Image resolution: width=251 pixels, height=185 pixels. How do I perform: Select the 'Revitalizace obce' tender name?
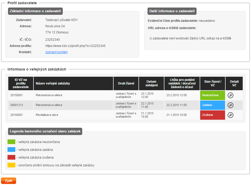tap(47, 115)
